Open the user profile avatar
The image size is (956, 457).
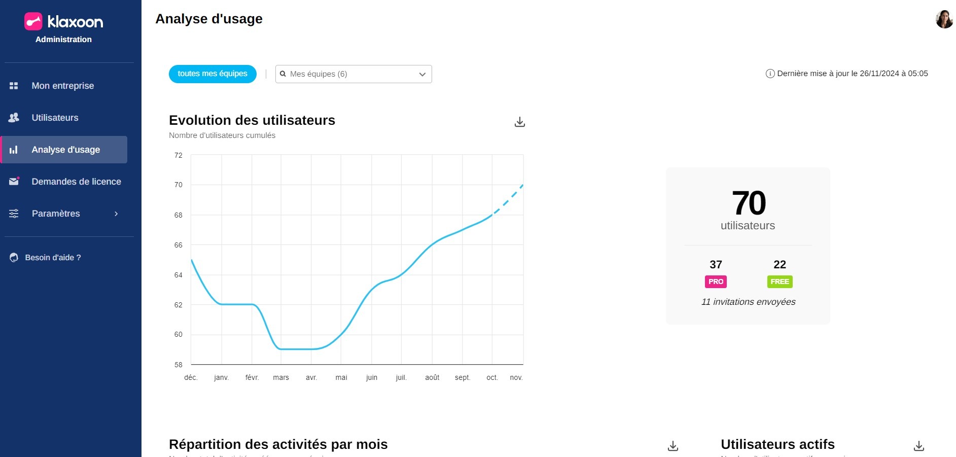tap(944, 19)
